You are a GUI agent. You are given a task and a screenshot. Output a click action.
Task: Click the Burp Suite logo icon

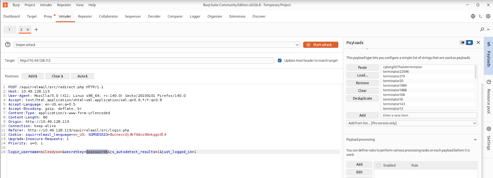[x=5, y=5]
